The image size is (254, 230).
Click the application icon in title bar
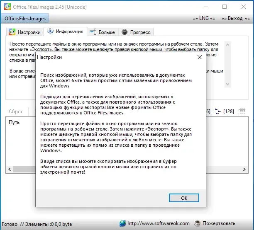7,7
